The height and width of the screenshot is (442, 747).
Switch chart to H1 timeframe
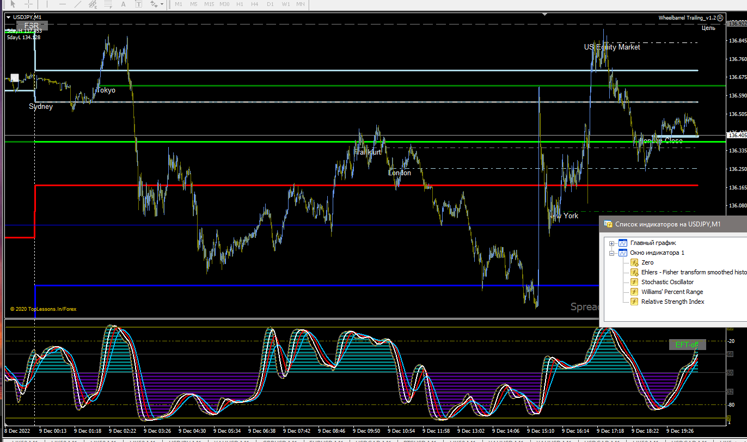click(240, 4)
